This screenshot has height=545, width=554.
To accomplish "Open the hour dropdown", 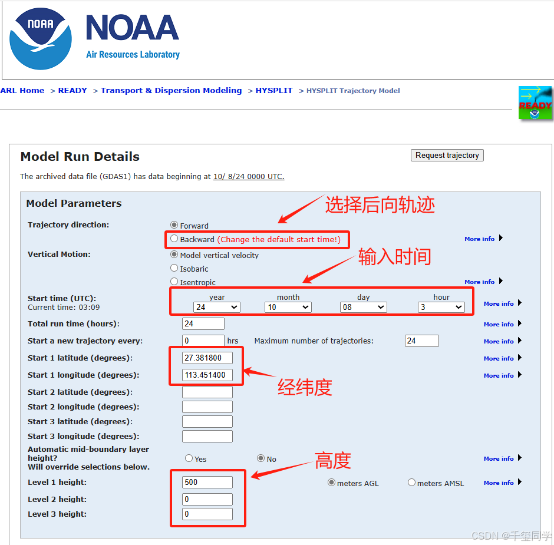I will pyautogui.click(x=441, y=307).
